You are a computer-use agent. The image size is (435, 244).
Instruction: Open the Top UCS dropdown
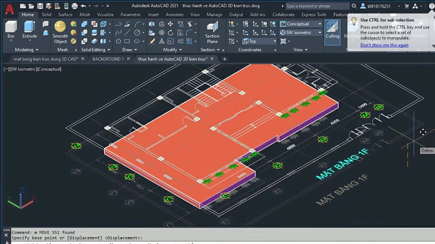pos(260,41)
